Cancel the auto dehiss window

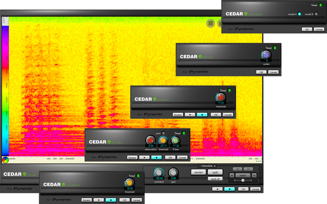tap(182, 157)
